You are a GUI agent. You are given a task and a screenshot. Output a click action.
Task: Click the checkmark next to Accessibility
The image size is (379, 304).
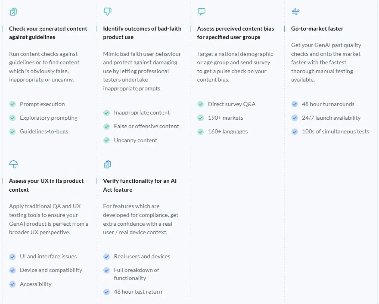12,284
